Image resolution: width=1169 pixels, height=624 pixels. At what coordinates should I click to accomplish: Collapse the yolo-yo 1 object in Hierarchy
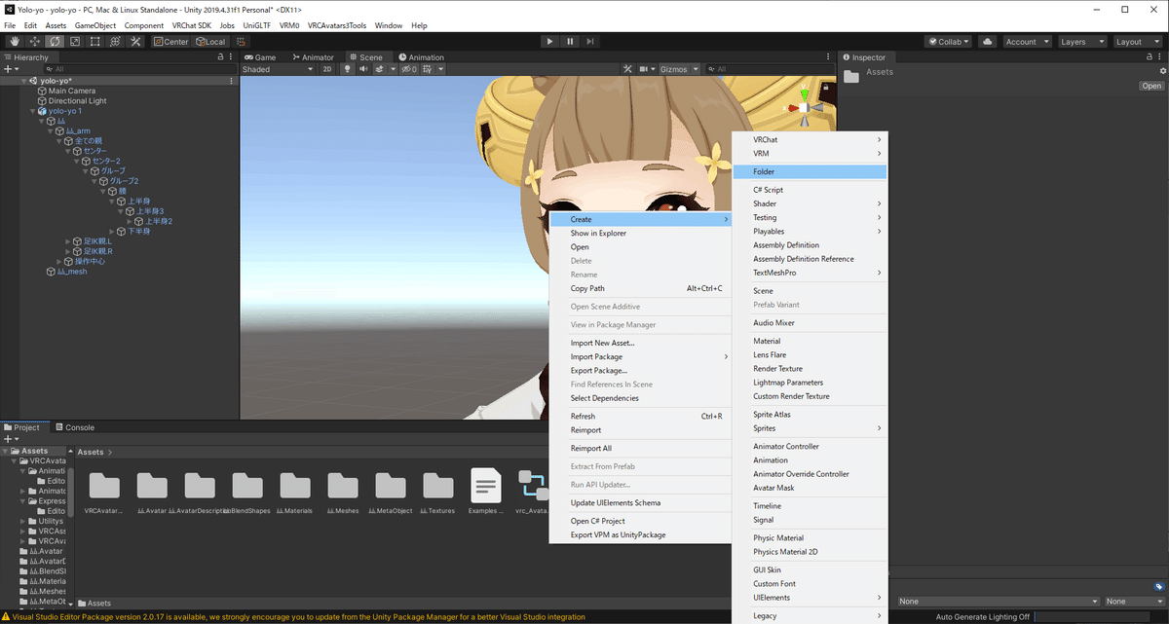[32, 111]
